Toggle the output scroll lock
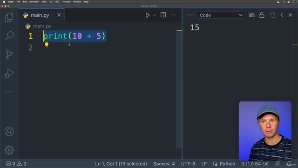The width and height of the screenshot is (298, 168). click(262, 15)
